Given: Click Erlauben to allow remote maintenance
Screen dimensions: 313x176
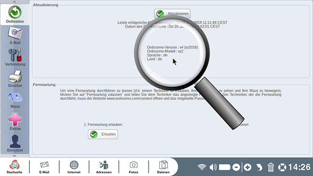Looking at the screenshot, I should pos(103,134).
